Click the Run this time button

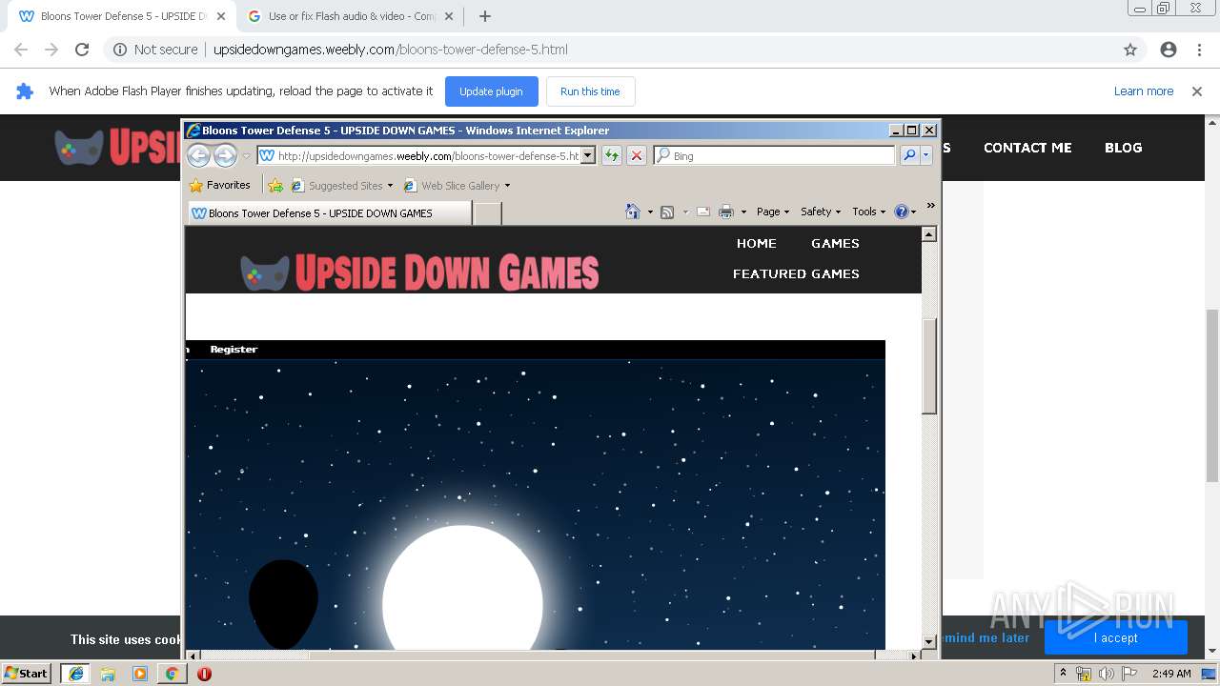590,91
